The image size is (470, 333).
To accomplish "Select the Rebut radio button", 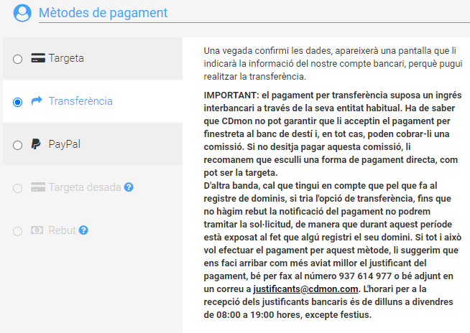I will click(18, 231).
